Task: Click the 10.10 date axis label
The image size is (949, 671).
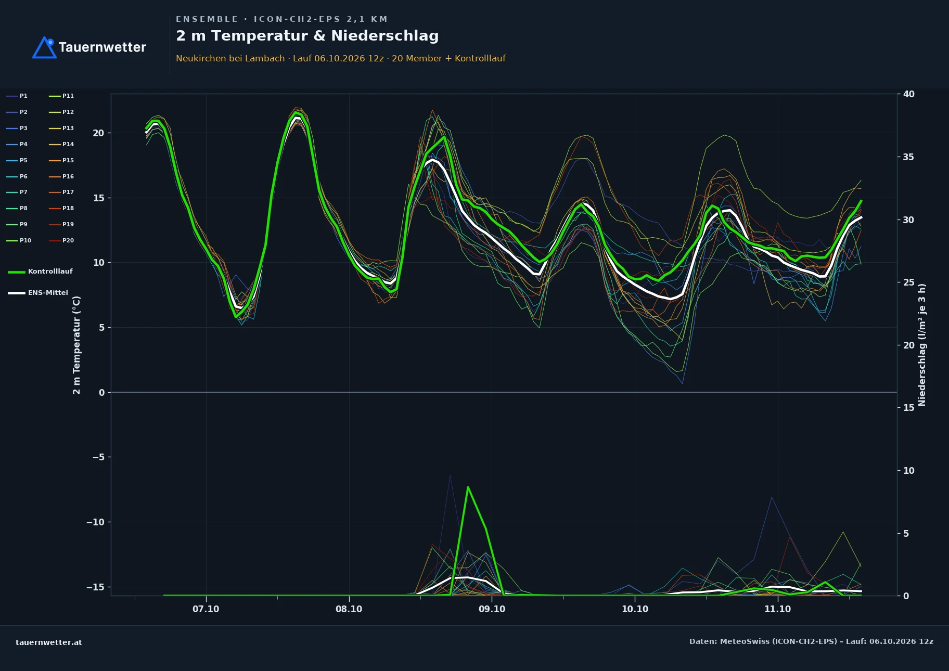Action: [635, 609]
